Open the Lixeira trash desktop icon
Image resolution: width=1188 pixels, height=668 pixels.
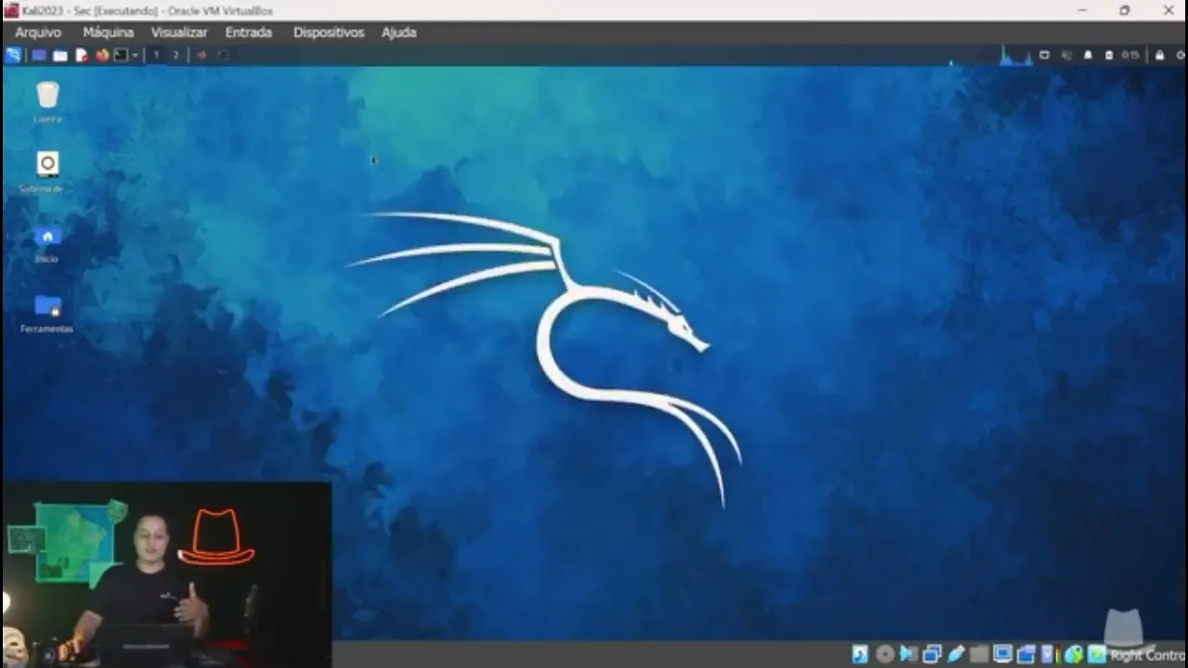(x=47, y=102)
